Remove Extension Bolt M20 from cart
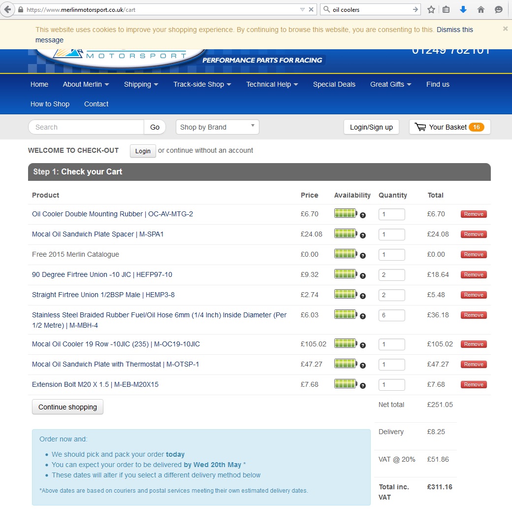The image size is (512, 509). (474, 385)
